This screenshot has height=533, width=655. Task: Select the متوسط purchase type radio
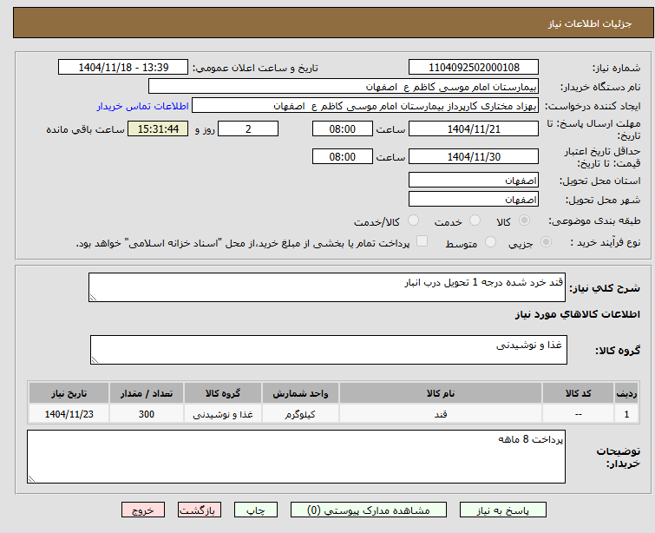tap(490, 242)
